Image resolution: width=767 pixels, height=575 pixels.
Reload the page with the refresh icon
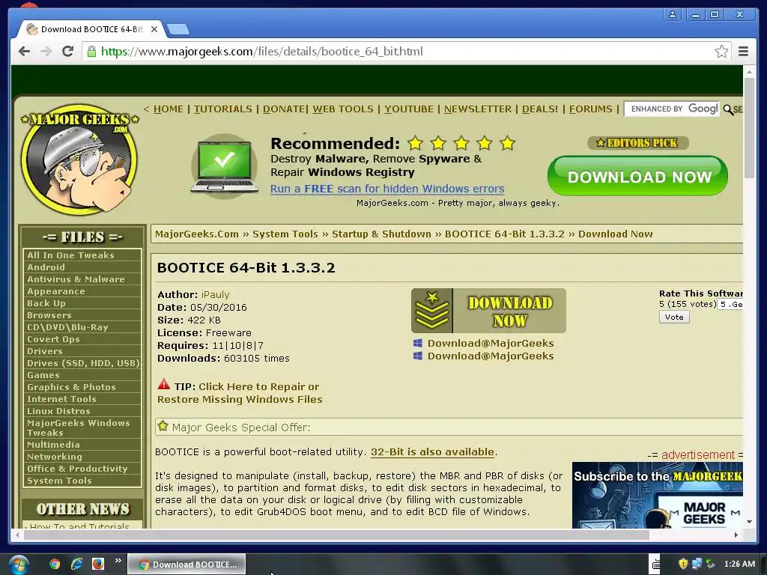pyautogui.click(x=67, y=52)
